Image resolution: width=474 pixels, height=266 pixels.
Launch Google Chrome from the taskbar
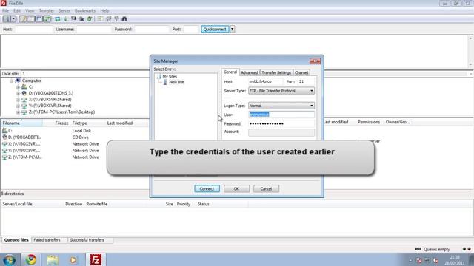click(x=30, y=259)
